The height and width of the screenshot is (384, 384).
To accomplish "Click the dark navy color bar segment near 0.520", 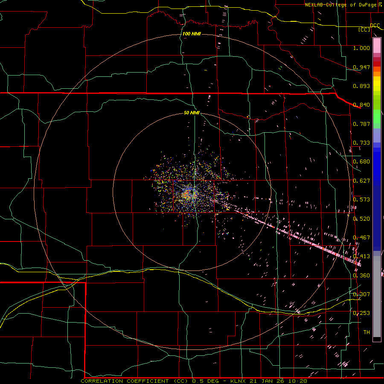I will coord(377,218).
